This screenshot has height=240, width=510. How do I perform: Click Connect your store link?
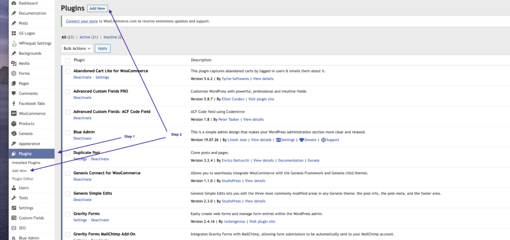coord(82,21)
